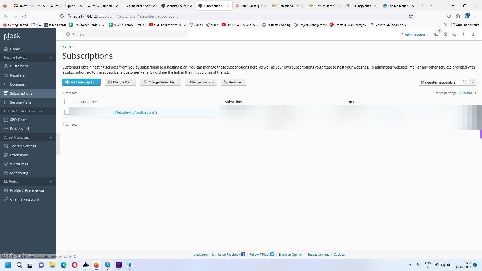The width and height of the screenshot is (482, 271).
Task: Collapse Links to Additional Services section
Action: (x=51, y=111)
